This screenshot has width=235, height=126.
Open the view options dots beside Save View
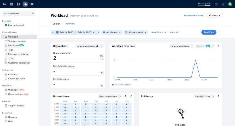(x=220, y=32)
